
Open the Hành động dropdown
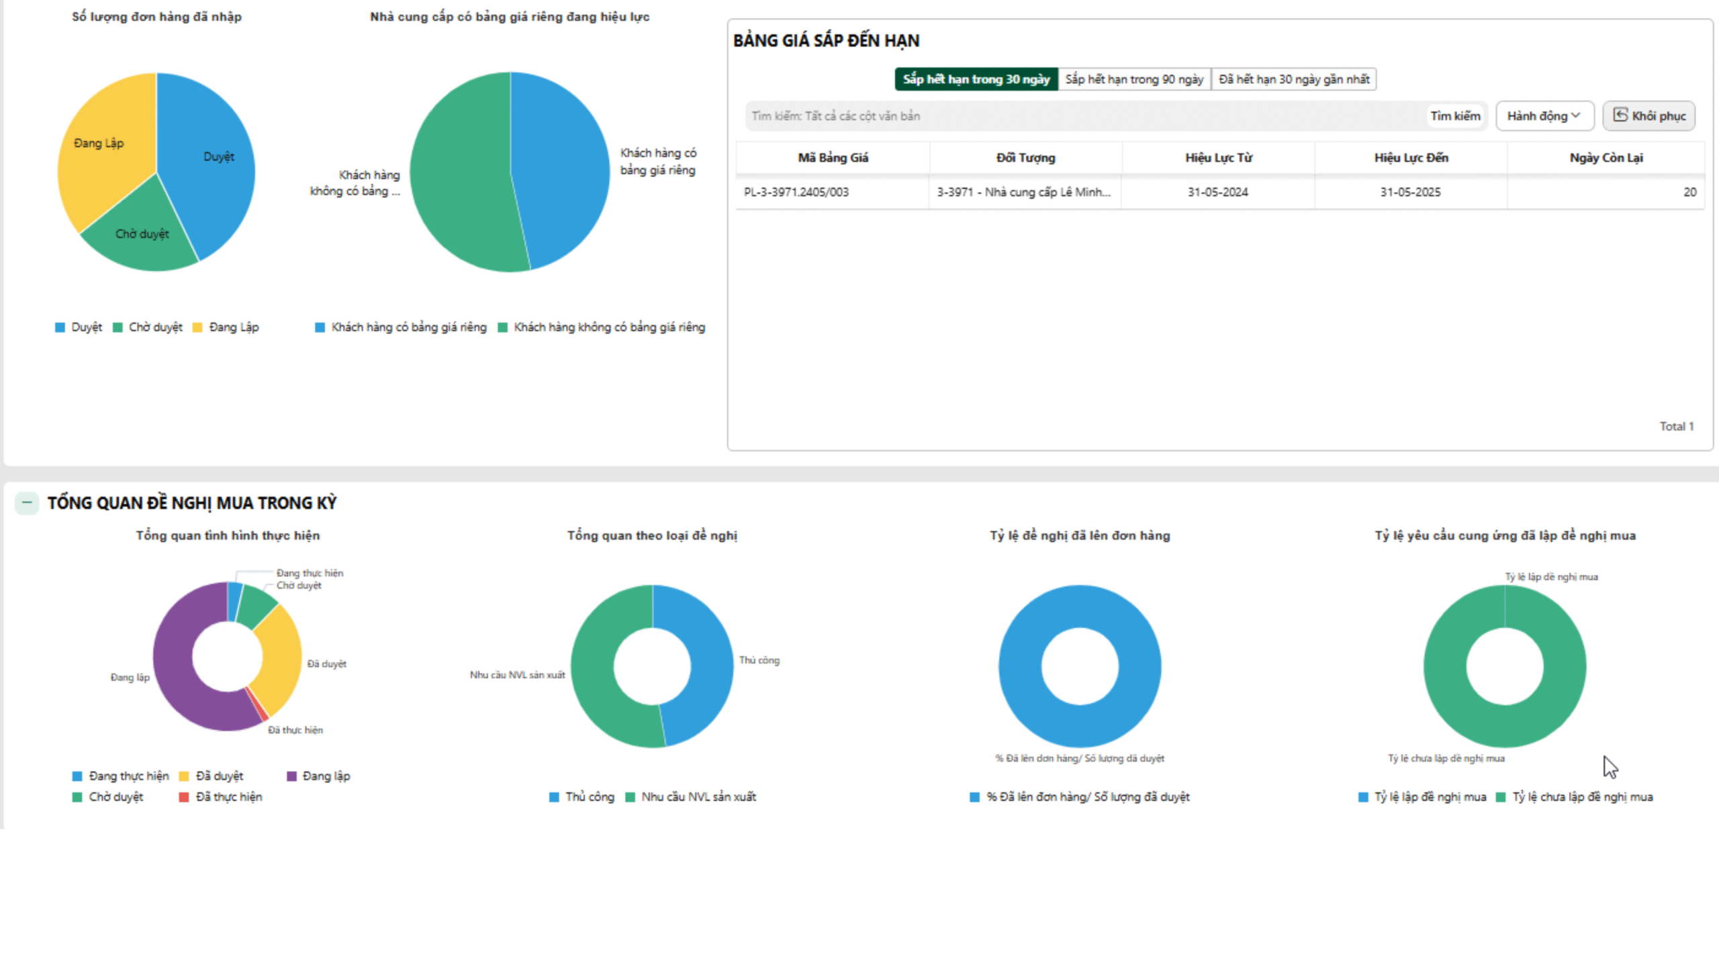pyautogui.click(x=1544, y=116)
